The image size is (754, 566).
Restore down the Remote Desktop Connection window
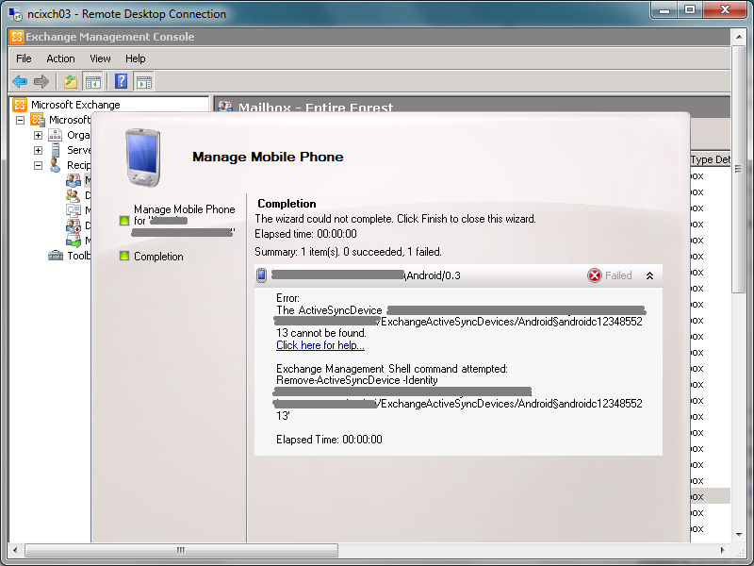[x=690, y=9]
